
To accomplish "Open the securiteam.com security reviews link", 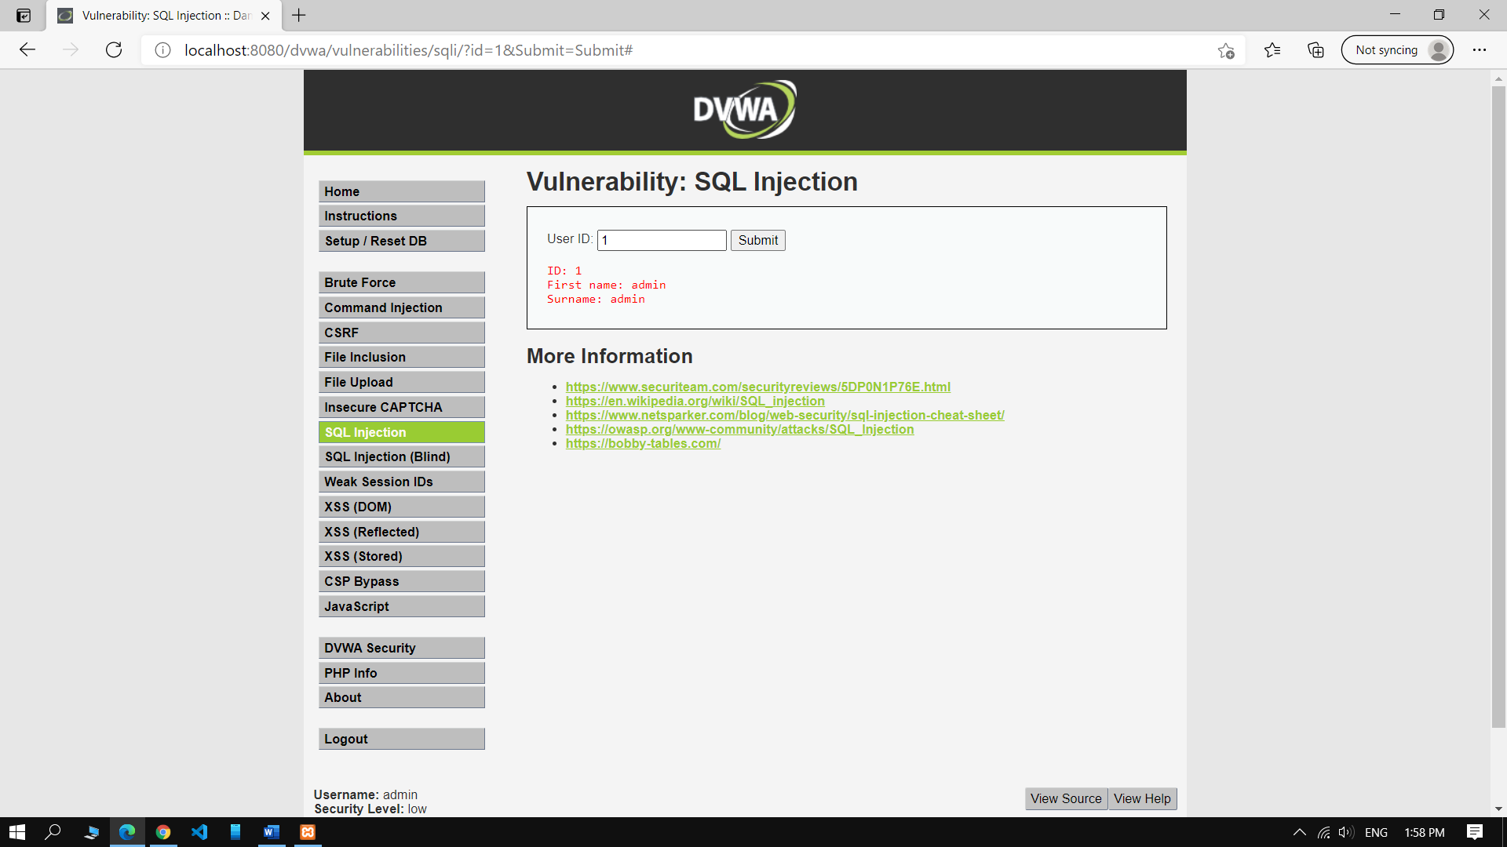I will pyautogui.click(x=757, y=387).
